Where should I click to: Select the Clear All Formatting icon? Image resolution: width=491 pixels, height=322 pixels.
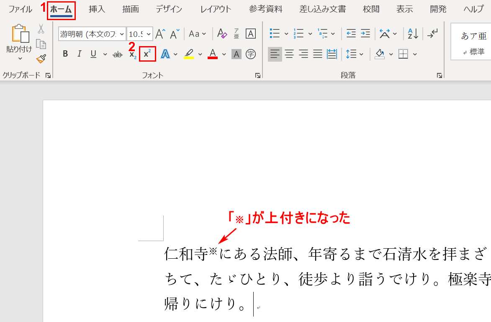[221, 34]
